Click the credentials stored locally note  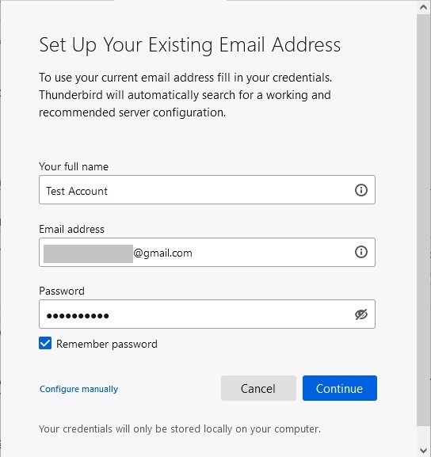pyautogui.click(x=180, y=429)
